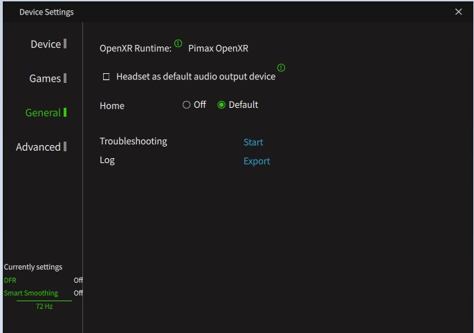The height and width of the screenshot is (333, 474).
Task: Click the Pimax OpenXR runtime value
Action: (218, 48)
